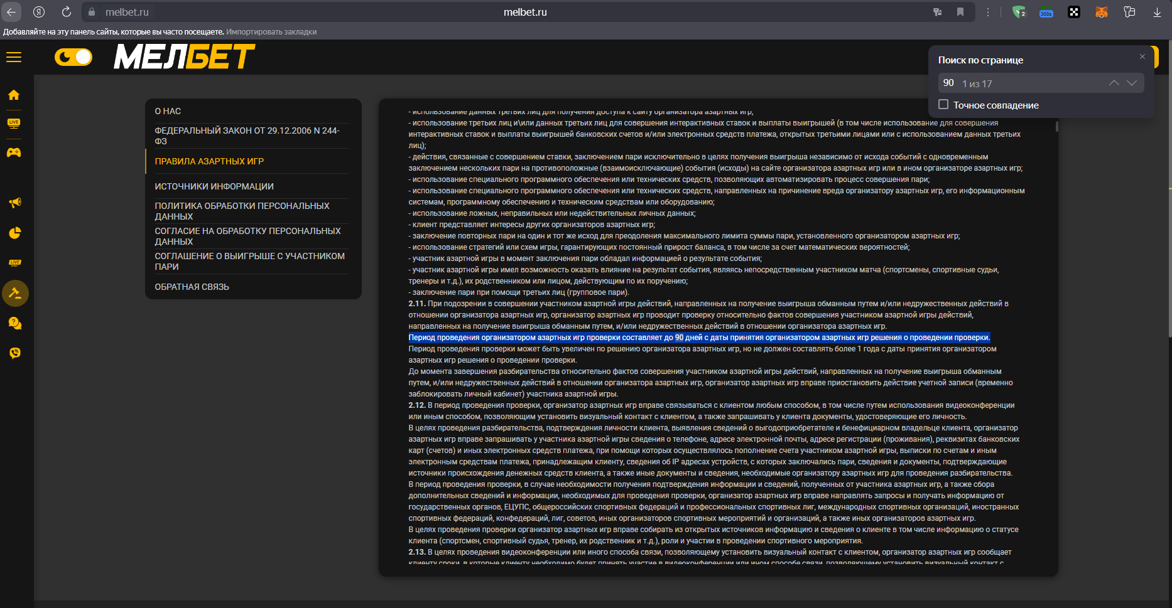
Task: Open the question chat help icon
Action: click(x=14, y=323)
